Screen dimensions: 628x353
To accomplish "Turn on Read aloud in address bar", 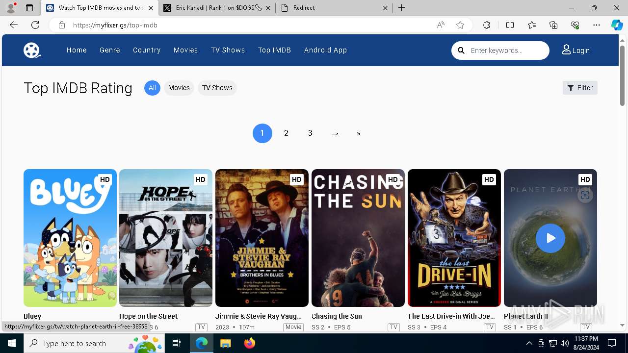I will pyautogui.click(x=441, y=25).
